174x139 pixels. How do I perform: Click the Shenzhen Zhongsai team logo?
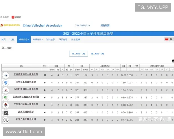click(x=5, y=83)
